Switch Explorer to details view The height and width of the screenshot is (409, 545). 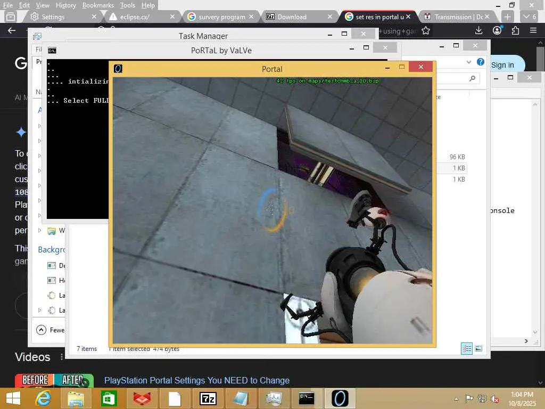pyautogui.click(x=466, y=348)
